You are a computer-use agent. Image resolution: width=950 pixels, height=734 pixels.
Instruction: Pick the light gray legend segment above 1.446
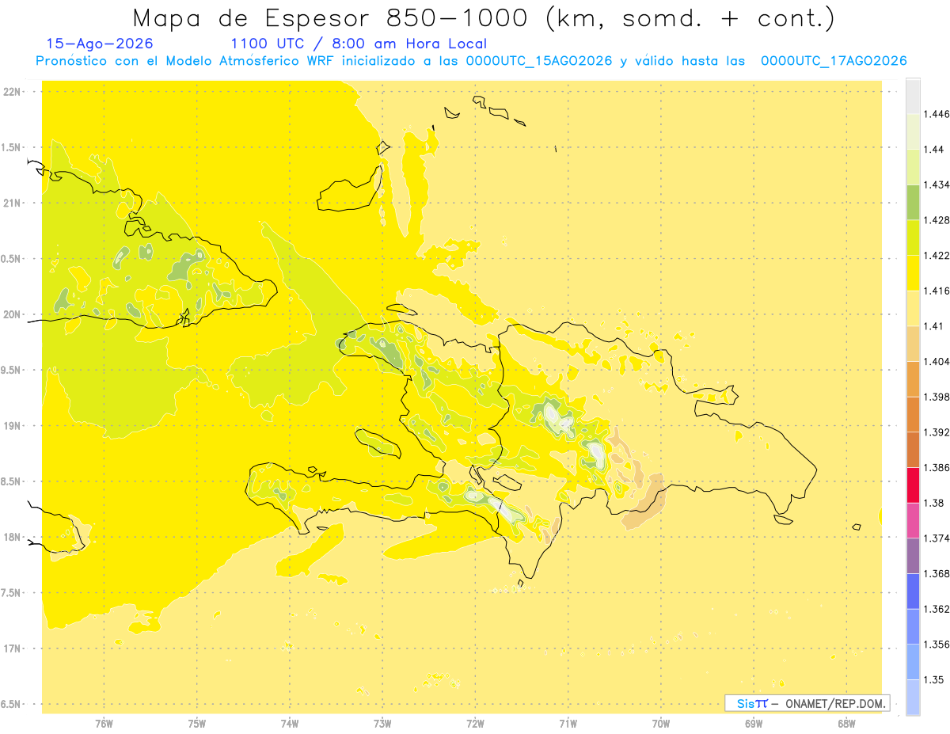913,97
